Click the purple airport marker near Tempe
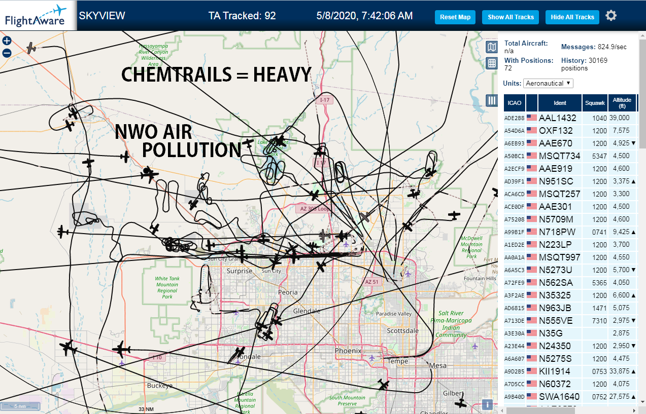Viewport: 646px width, 414px height. 372,358
